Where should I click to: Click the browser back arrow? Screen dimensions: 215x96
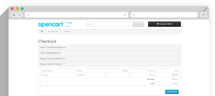[14, 15]
